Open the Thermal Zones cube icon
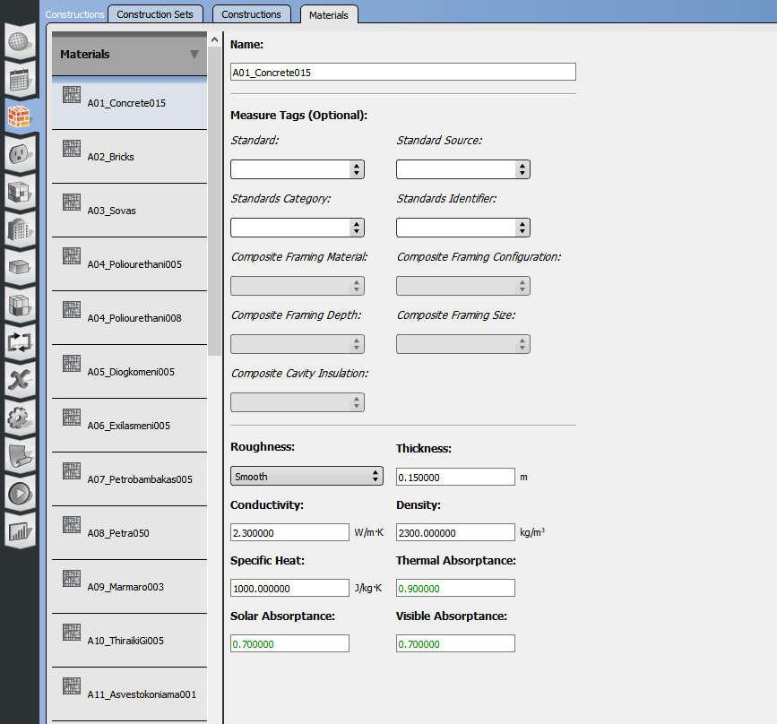This screenshot has height=724, width=777. 20,305
